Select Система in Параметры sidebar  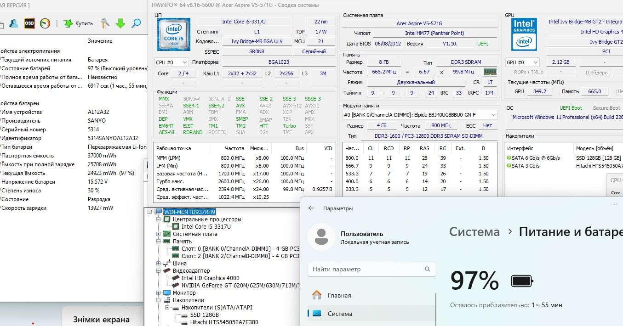coord(372,314)
